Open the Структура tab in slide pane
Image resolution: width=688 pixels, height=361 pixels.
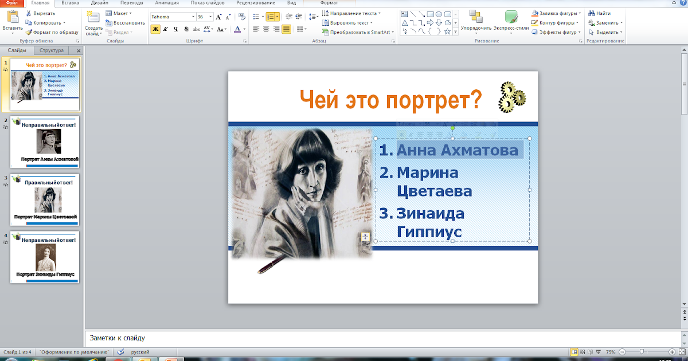52,50
